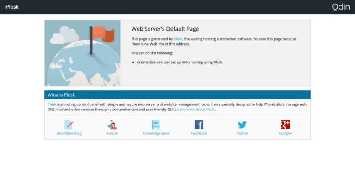The width and height of the screenshot is (355, 193).
Task: Open the Twitter text link
Action: click(x=242, y=133)
